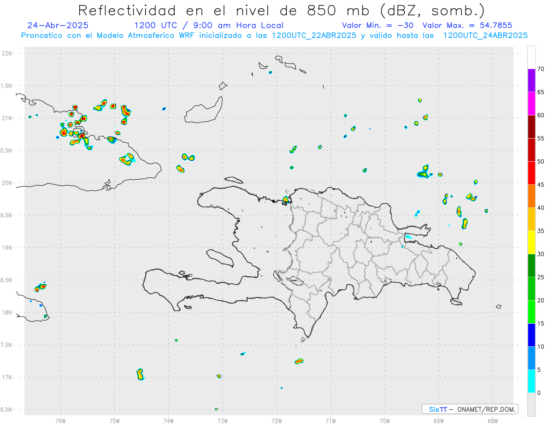
Task: Click the '18N' latitude label
Action: (x=7, y=312)
